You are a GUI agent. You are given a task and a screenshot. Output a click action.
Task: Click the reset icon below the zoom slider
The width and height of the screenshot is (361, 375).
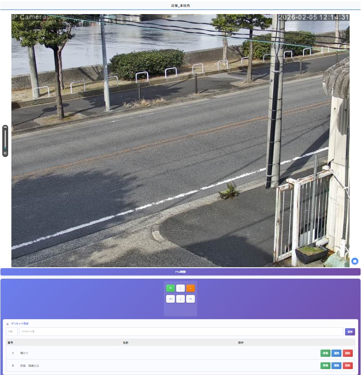tap(5, 153)
